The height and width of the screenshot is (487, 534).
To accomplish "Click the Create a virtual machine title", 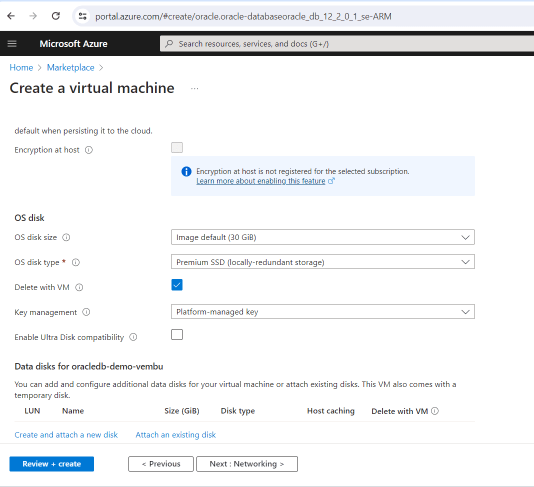I will (92, 88).
